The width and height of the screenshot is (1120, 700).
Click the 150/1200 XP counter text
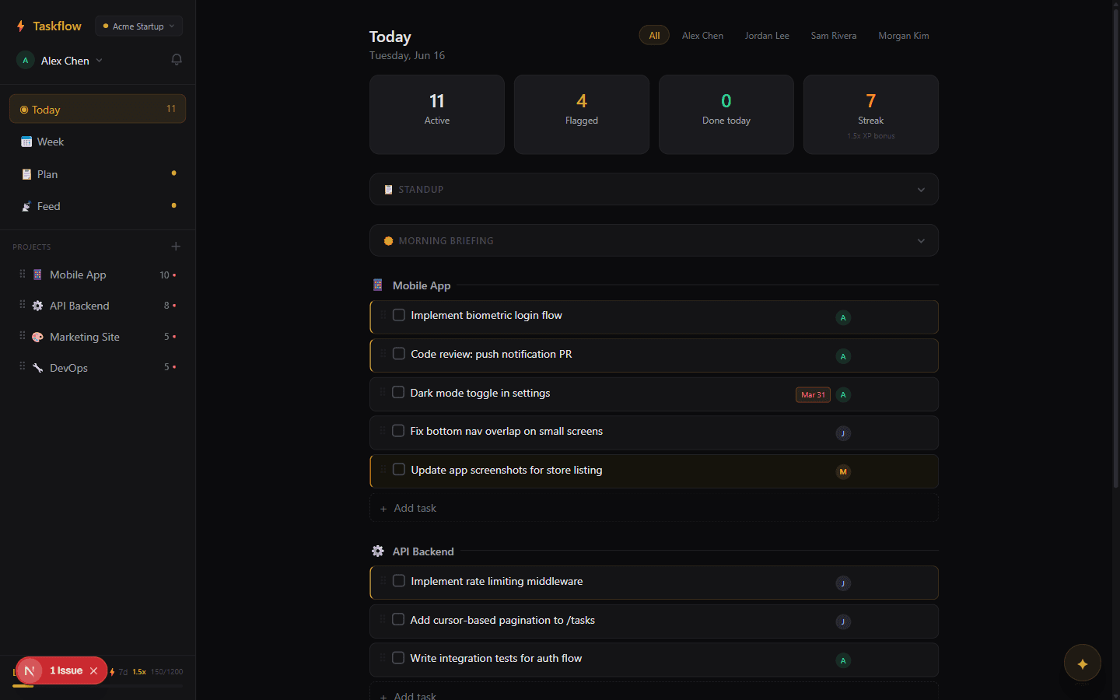[x=166, y=672]
